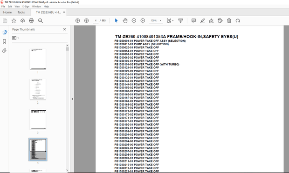Screen dimensions: 289x173
Task: Open the Edit menu
Action: point(10,7)
